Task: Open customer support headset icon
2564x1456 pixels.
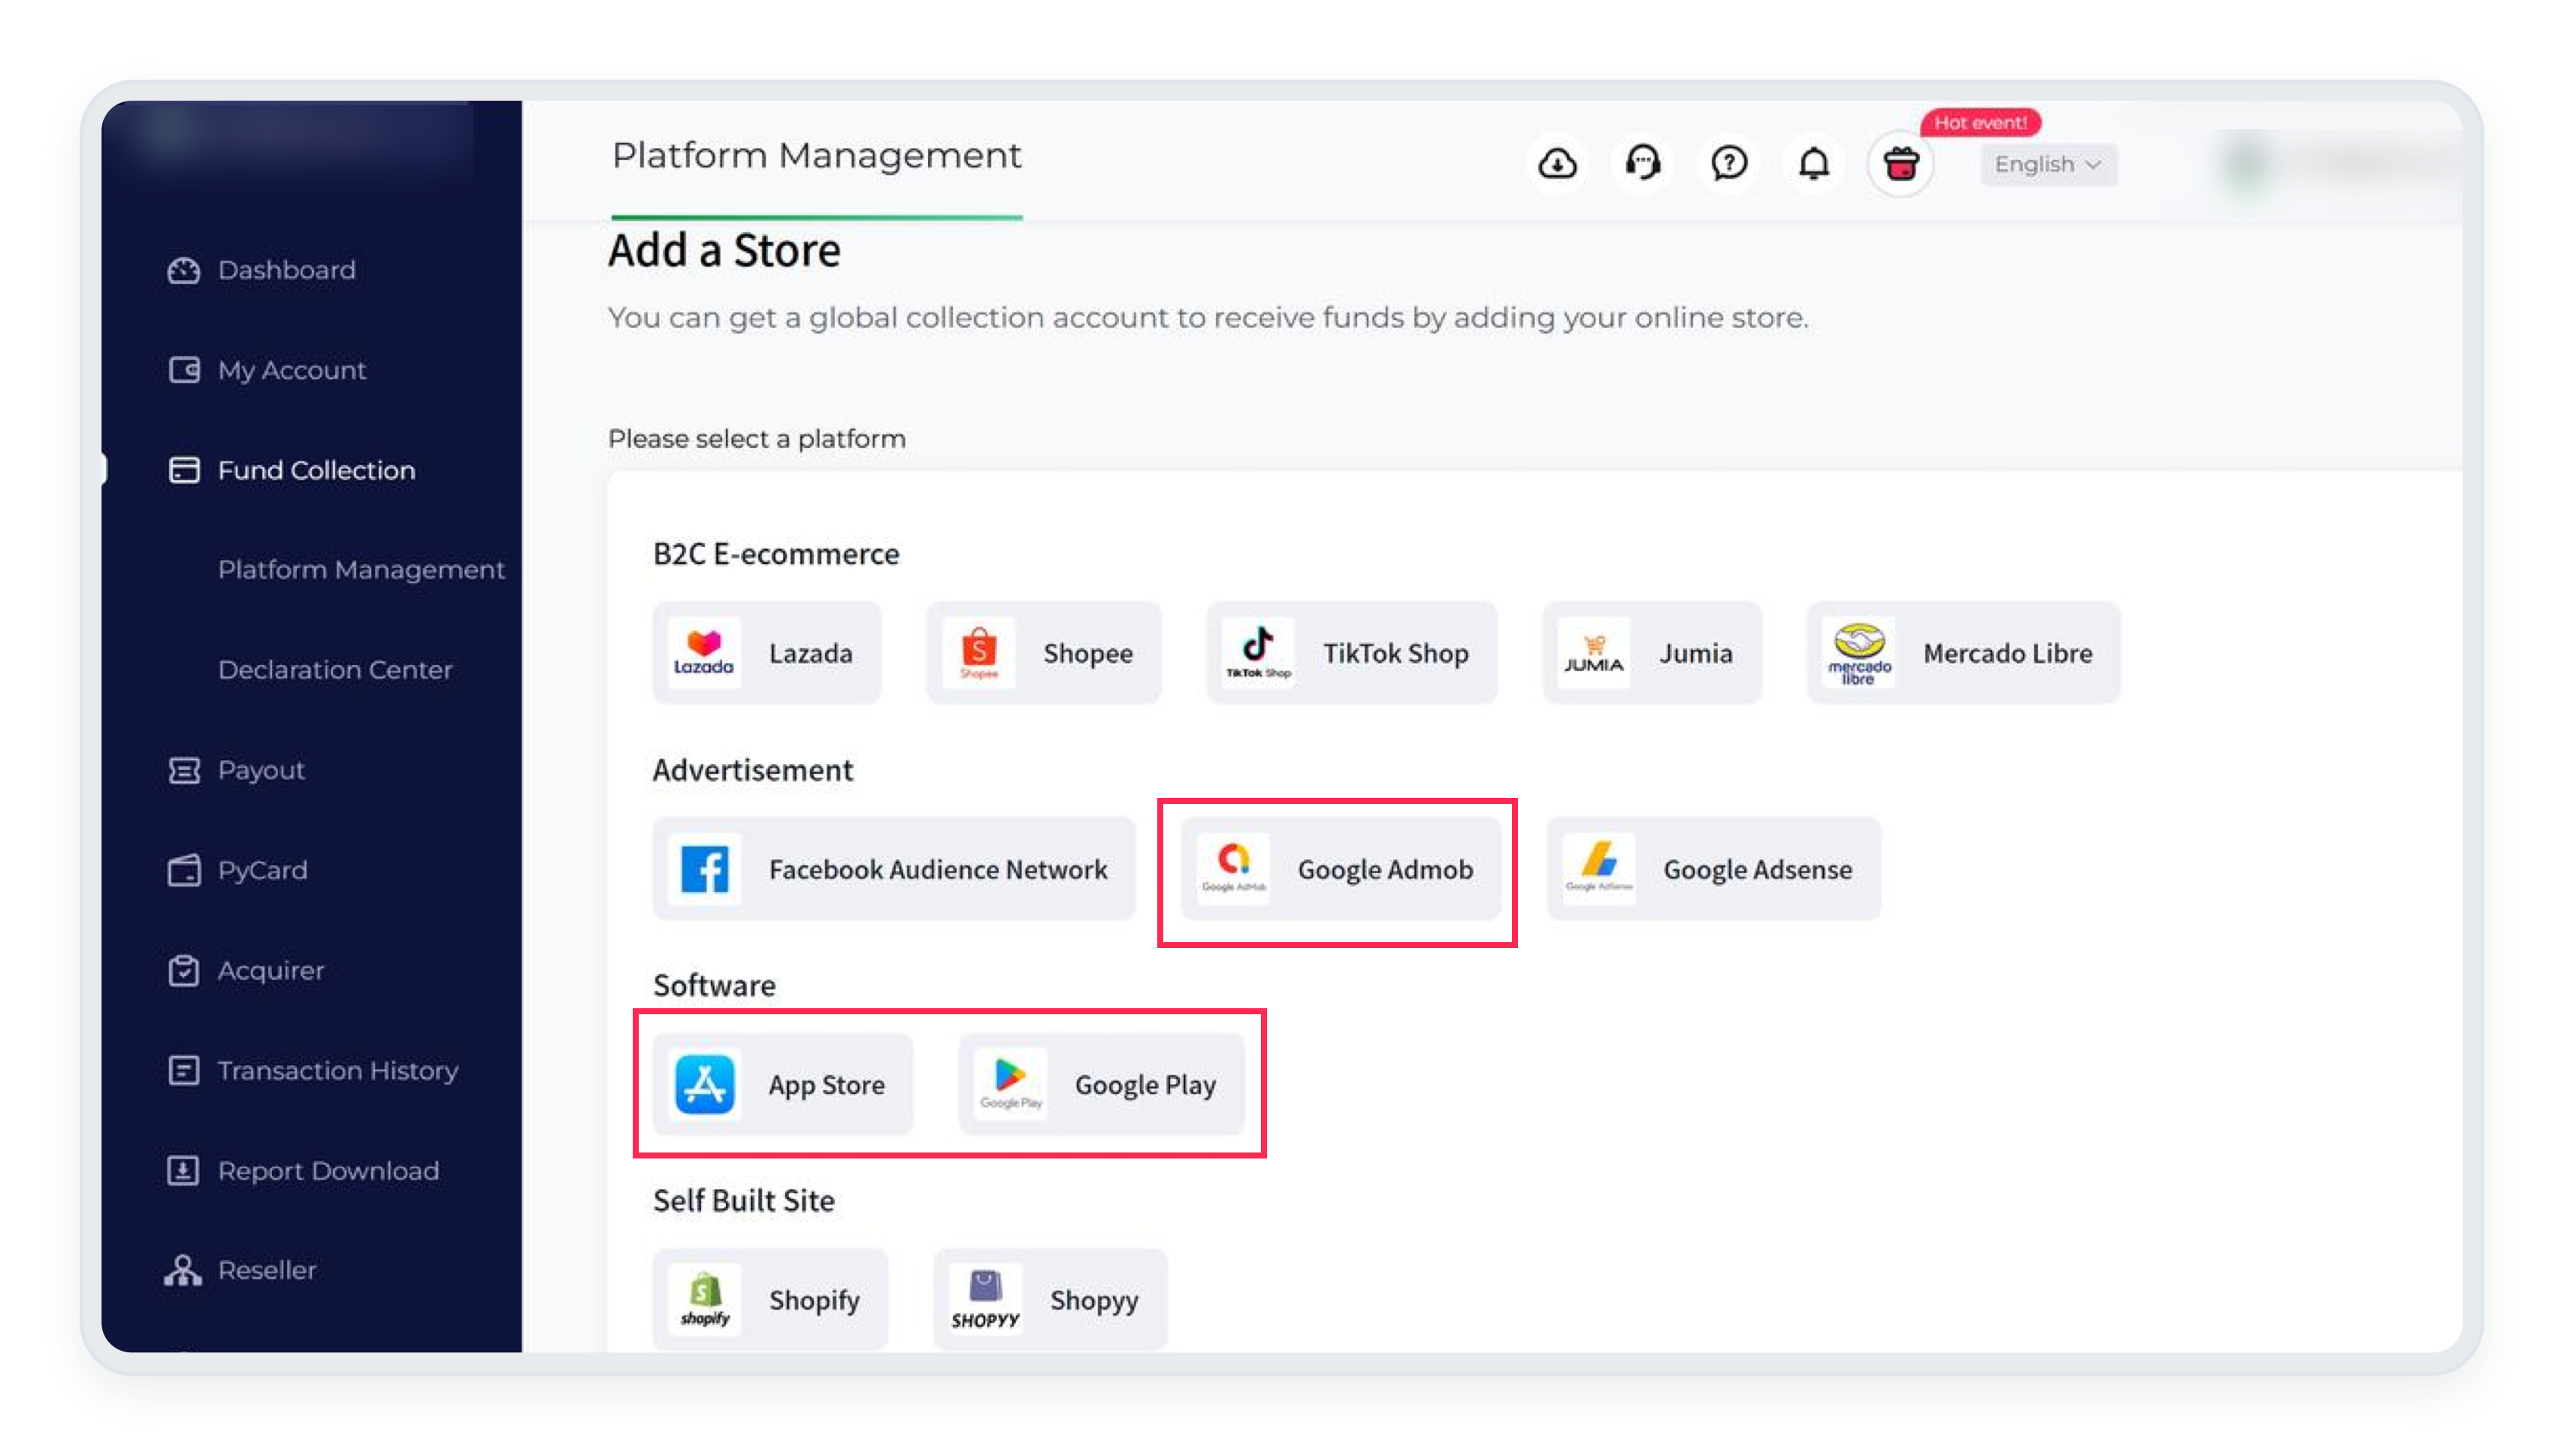Action: pos(1643,163)
